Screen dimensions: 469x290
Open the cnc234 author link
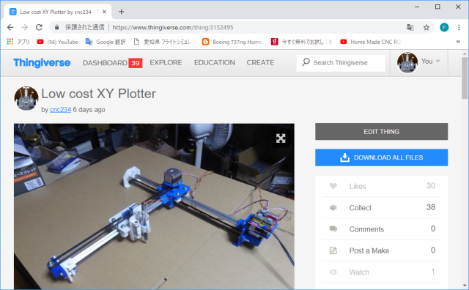(x=60, y=110)
